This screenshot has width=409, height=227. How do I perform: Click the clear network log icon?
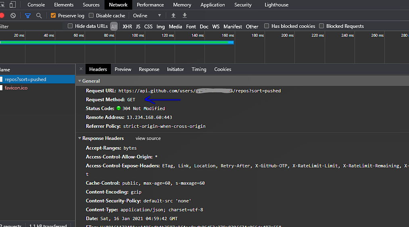coord(13,16)
